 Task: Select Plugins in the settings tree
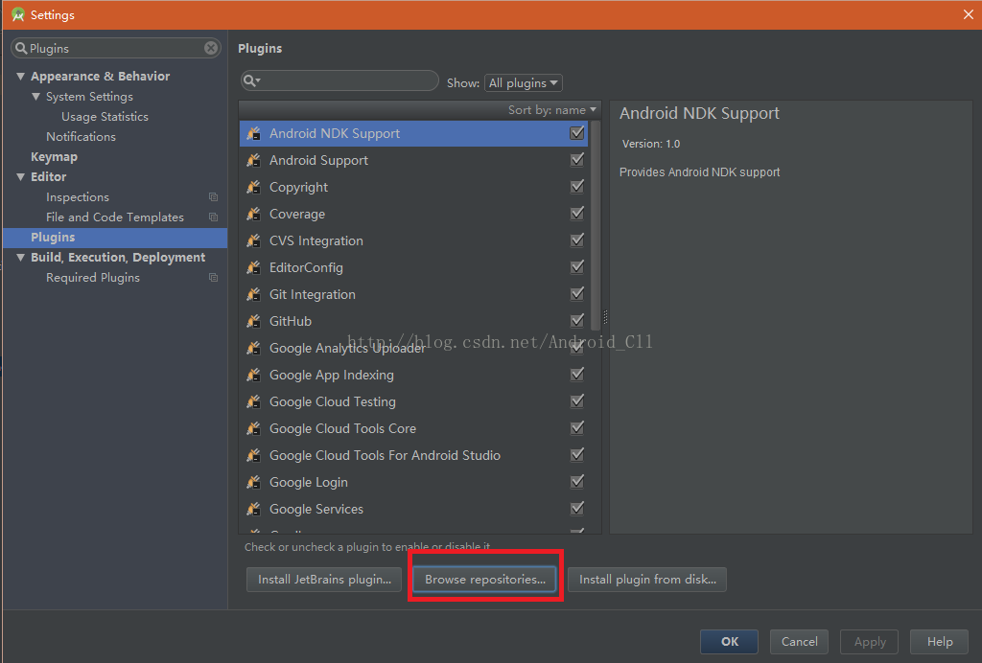(x=115, y=237)
